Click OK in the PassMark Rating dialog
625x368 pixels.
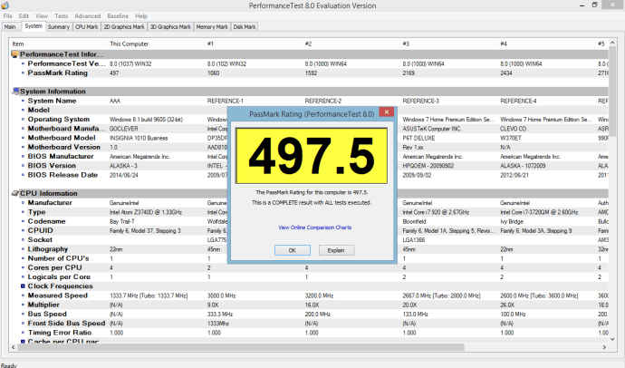coord(293,250)
